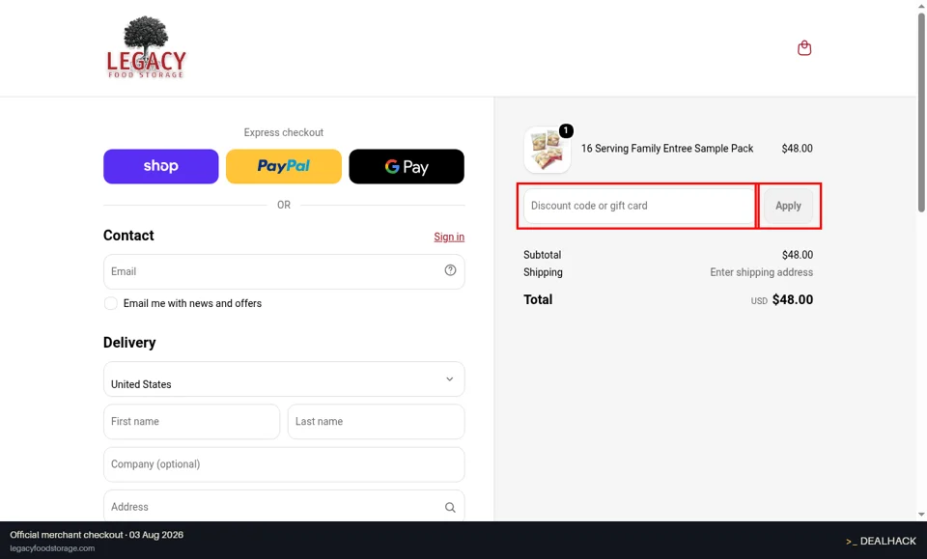Follow the Sign in link
The image size is (927, 559).
tap(449, 237)
